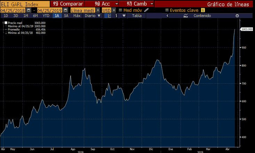The image size is (255, 153).
Task: Click the pencil icon beside Med móv
Action: pos(146,10)
